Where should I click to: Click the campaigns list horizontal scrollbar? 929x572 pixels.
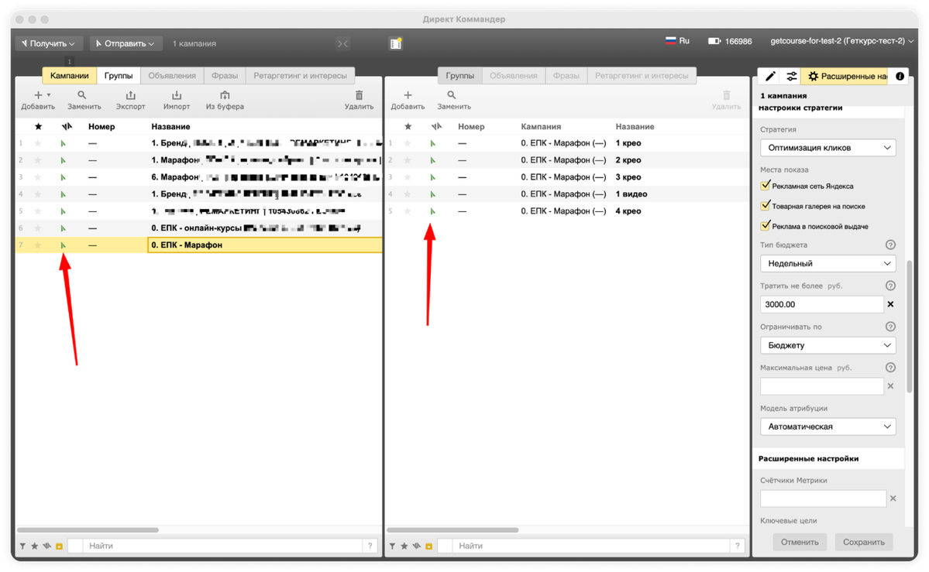(x=88, y=530)
